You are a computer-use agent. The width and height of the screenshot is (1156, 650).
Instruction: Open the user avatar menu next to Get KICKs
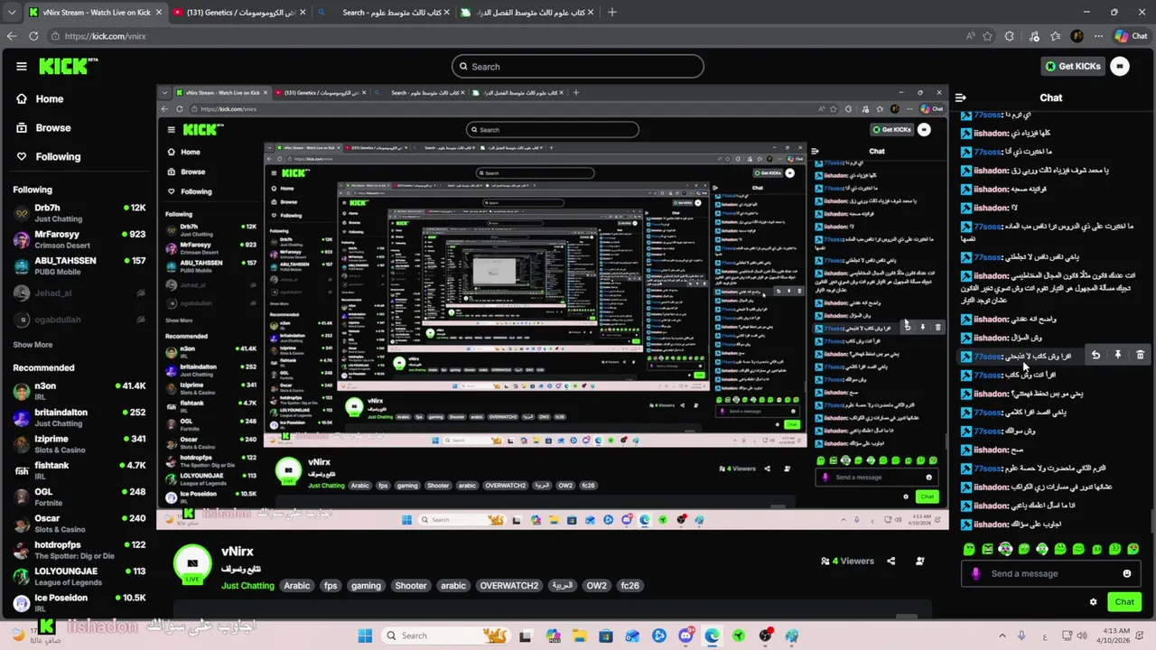(1120, 66)
